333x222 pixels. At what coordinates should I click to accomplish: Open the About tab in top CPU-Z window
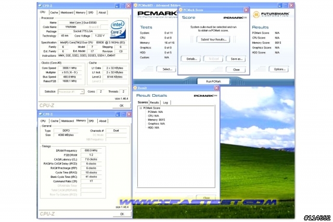pos(102,12)
